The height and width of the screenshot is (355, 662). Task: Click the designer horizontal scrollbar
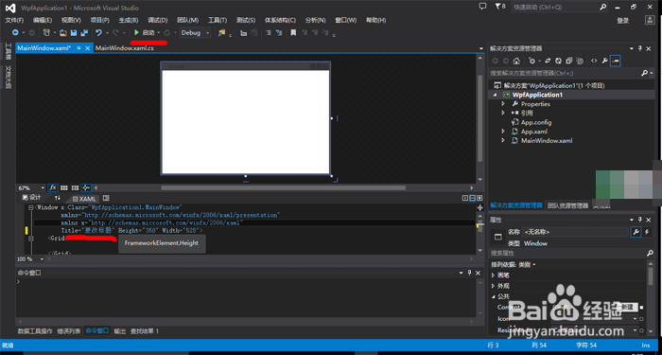[283, 187]
